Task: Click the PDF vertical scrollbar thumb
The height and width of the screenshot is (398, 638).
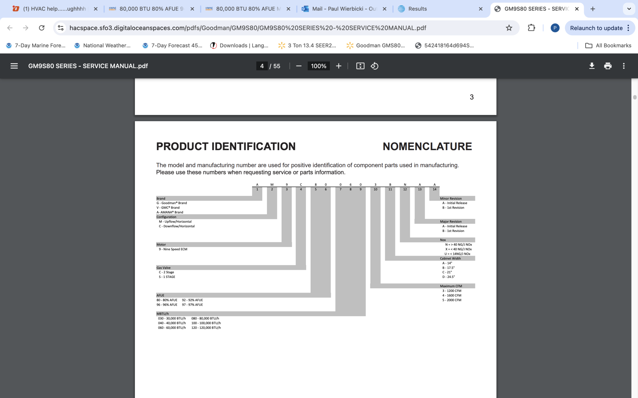Action: pyautogui.click(x=635, y=97)
